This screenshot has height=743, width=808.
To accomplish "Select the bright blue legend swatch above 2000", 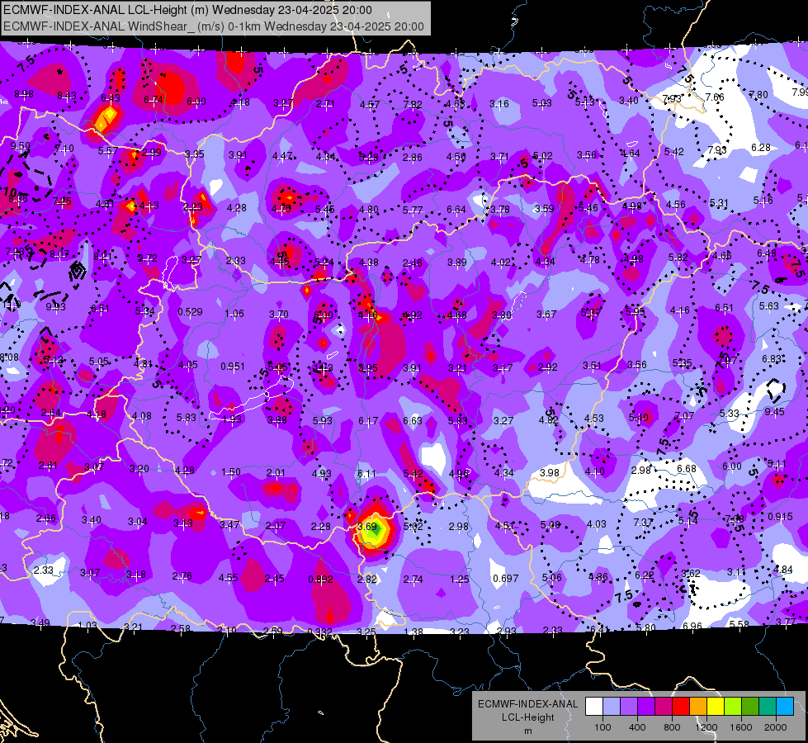I will tap(785, 707).
